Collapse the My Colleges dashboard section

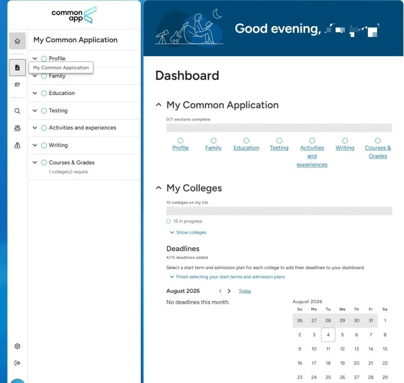pos(159,188)
